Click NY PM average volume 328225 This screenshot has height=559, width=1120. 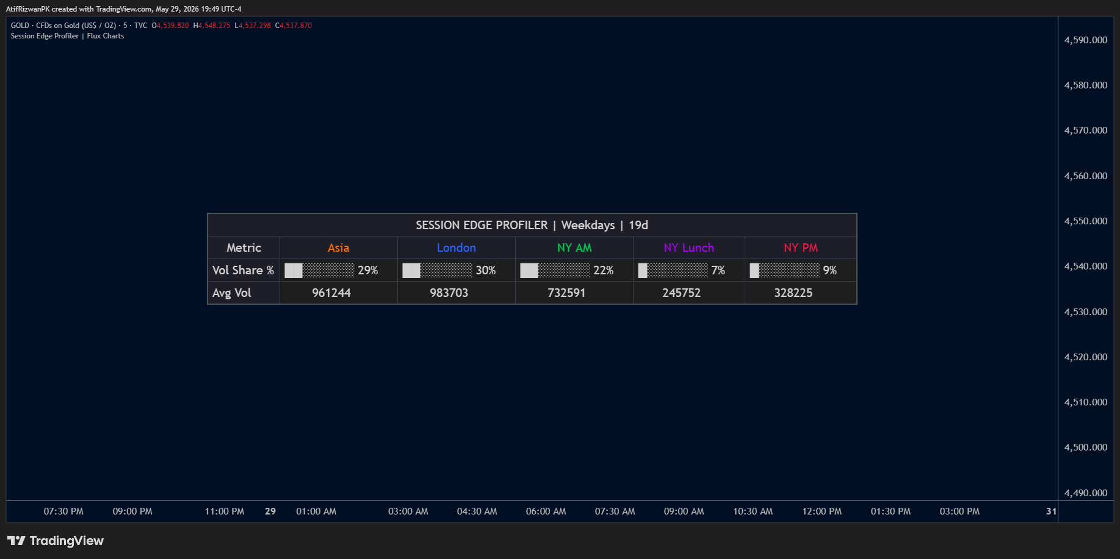click(793, 293)
